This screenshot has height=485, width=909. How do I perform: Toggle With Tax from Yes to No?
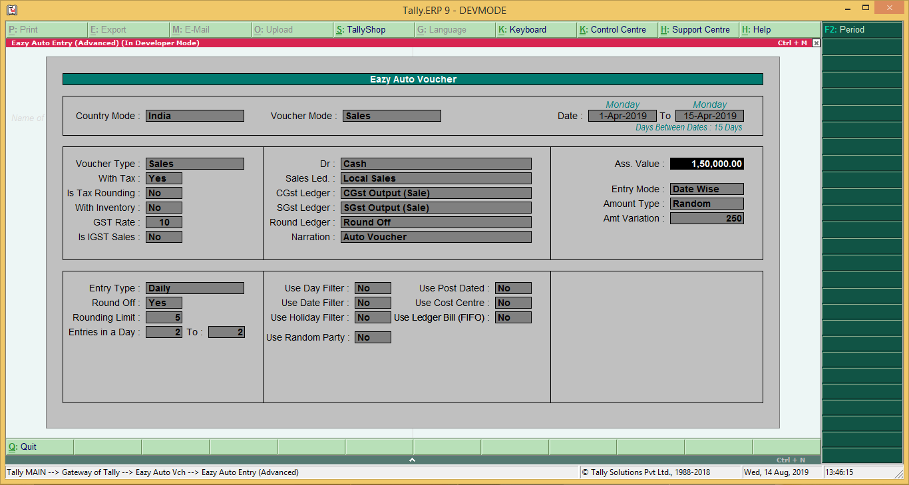coord(163,178)
